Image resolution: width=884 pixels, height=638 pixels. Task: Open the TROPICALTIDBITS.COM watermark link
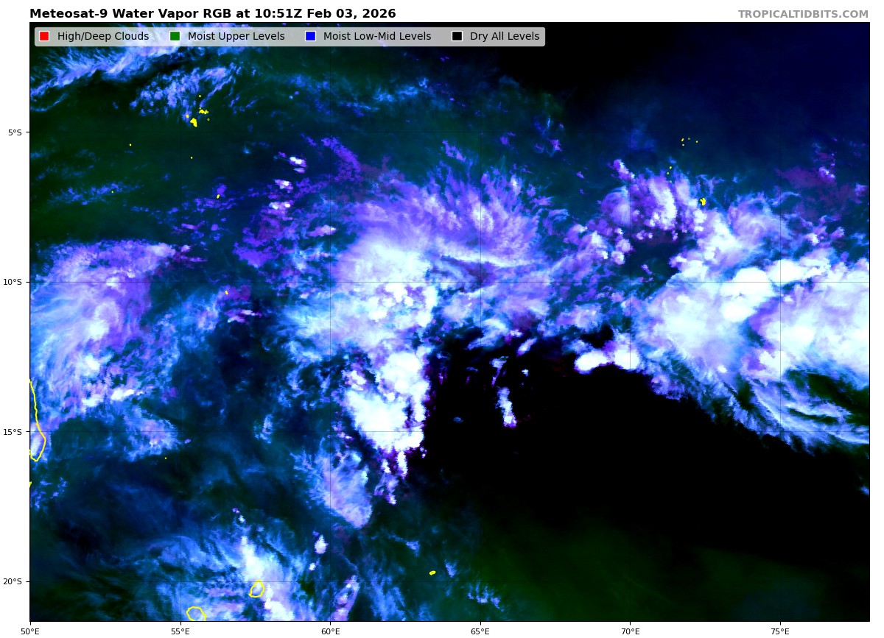click(803, 15)
